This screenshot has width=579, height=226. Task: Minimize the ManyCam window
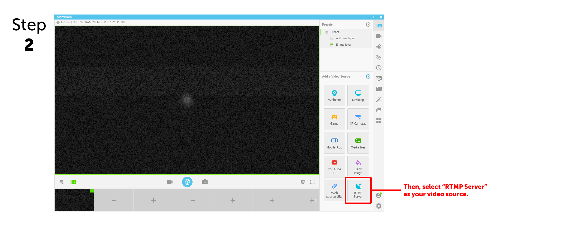pos(369,17)
